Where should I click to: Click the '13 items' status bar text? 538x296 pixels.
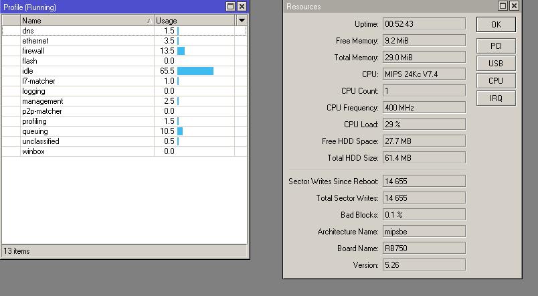(17, 251)
